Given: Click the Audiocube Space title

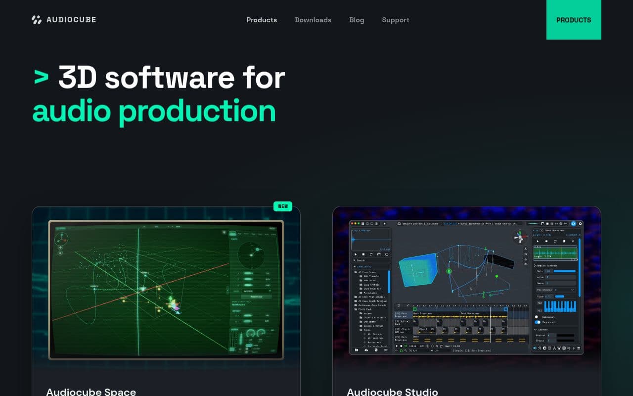Looking at the screenshot, I should click(91, 392).
